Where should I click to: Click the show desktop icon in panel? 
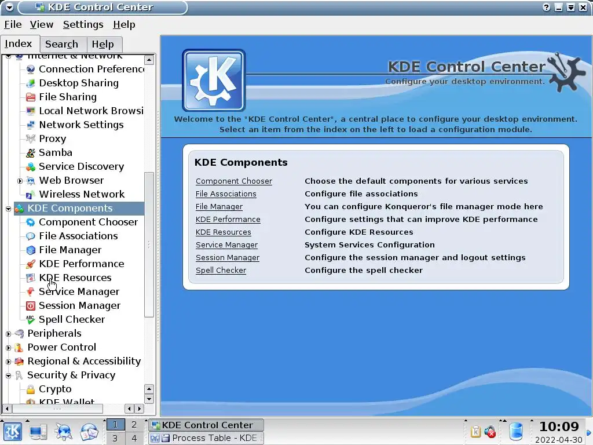(x=38, y=432)
